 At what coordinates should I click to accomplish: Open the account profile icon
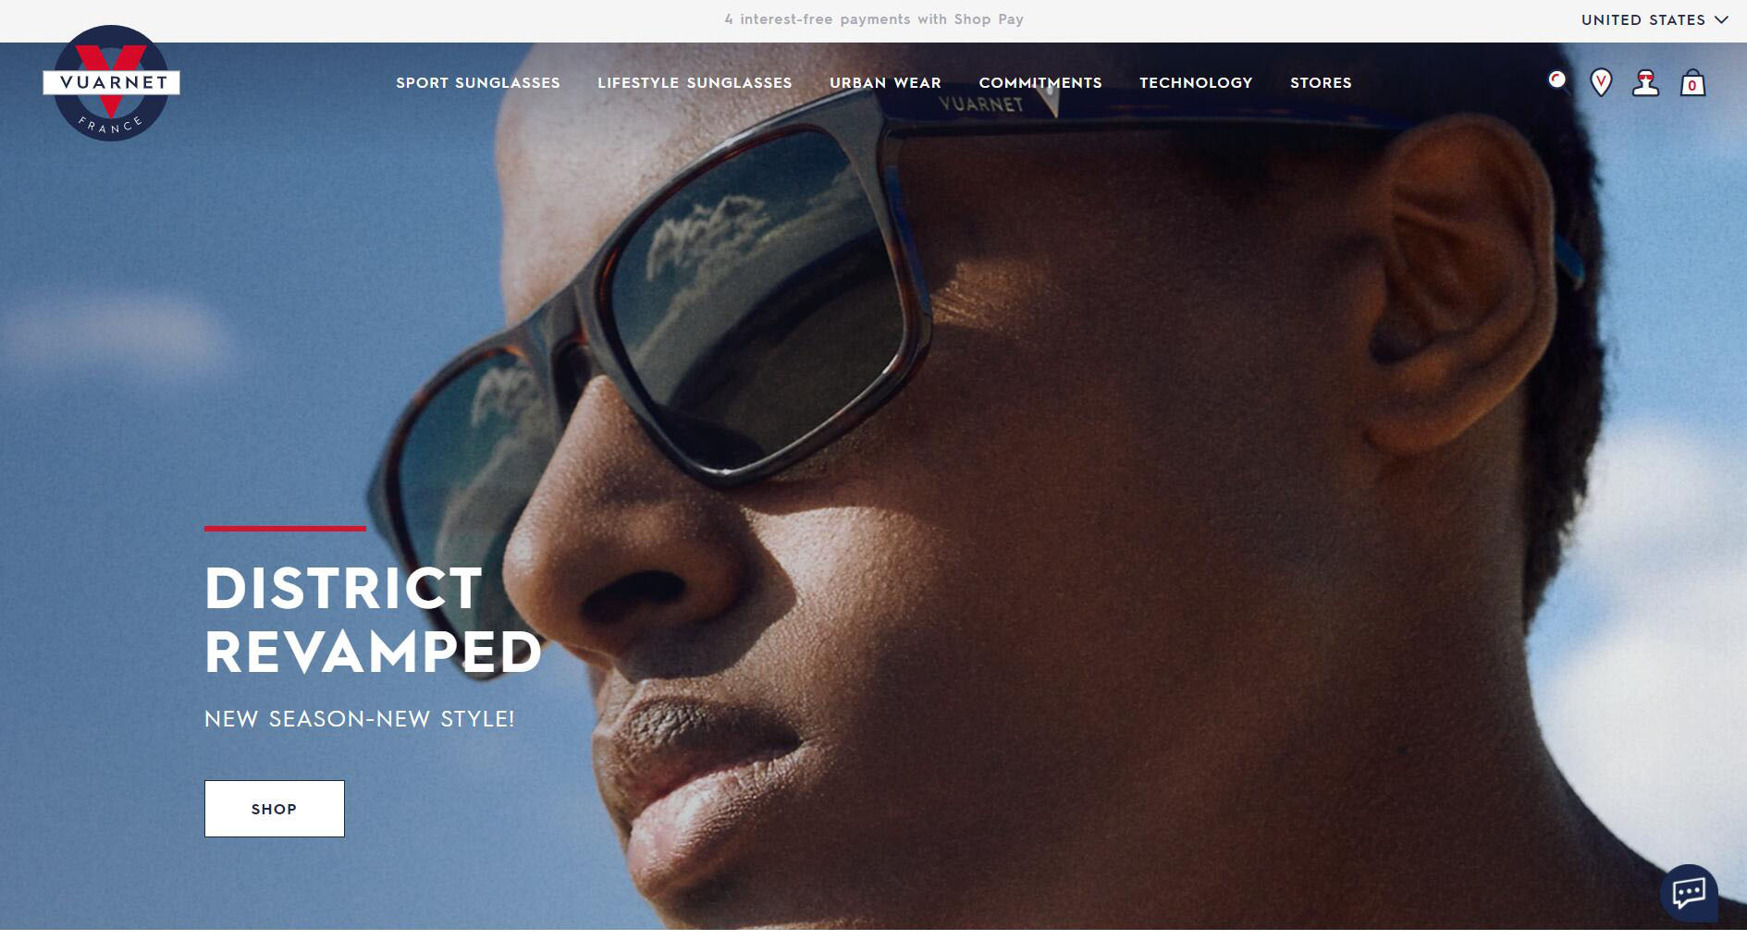[1645, 82]
